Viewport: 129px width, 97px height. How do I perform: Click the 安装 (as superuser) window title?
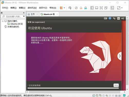[x=36, y=22]
